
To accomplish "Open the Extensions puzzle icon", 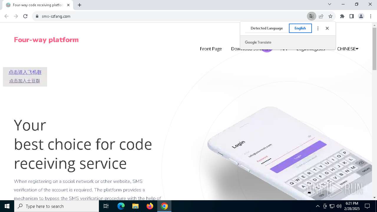I will [x=342, y=16].
